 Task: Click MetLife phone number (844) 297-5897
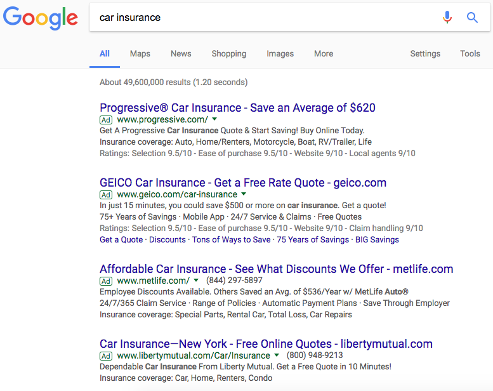click(x=234, y=281)
